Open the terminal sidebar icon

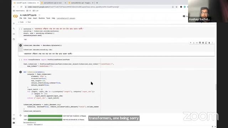point(14,123)
